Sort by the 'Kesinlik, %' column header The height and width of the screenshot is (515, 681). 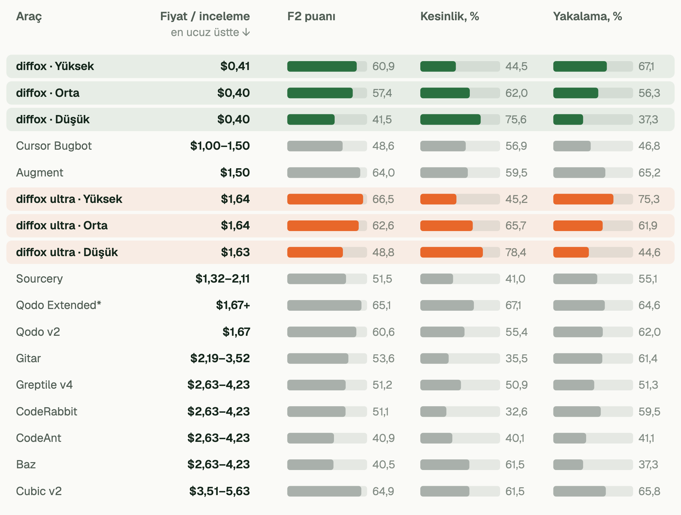pyautogui.click(x=450, y=16)
